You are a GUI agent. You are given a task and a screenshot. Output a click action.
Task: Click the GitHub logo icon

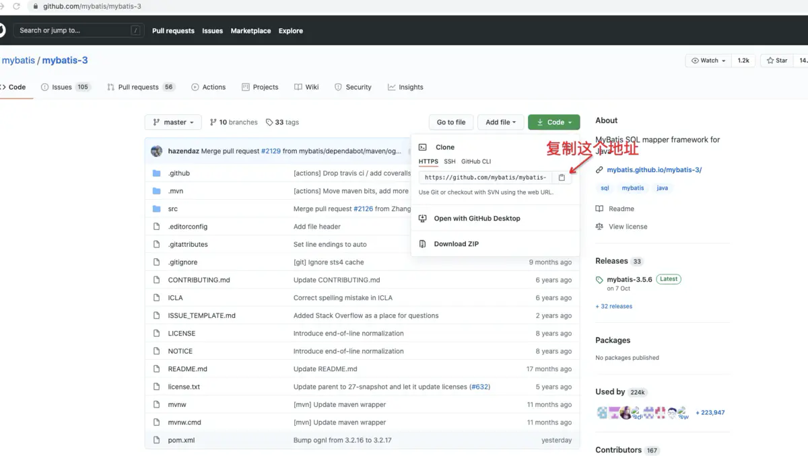[1, 30]
